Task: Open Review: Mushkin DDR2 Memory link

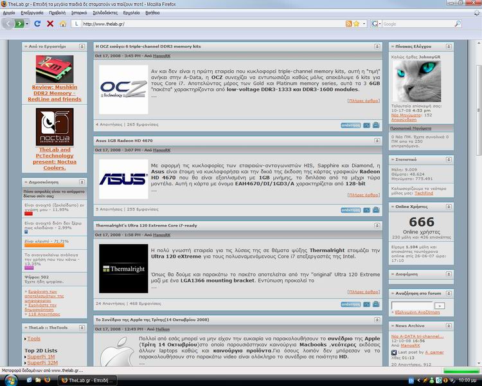Action: [x=55, y=93]
